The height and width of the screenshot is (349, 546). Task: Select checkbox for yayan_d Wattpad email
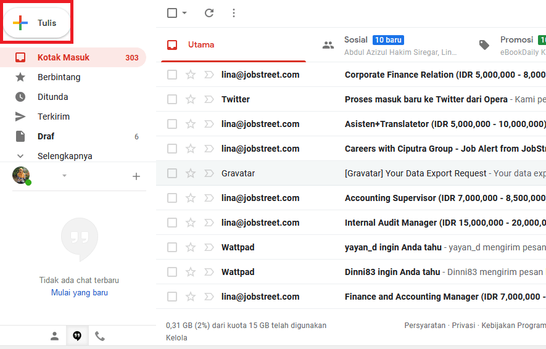click(x=172, y=247)
